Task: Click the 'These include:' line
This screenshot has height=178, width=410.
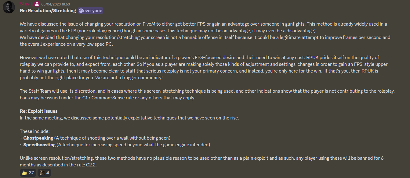Action: 35,131
